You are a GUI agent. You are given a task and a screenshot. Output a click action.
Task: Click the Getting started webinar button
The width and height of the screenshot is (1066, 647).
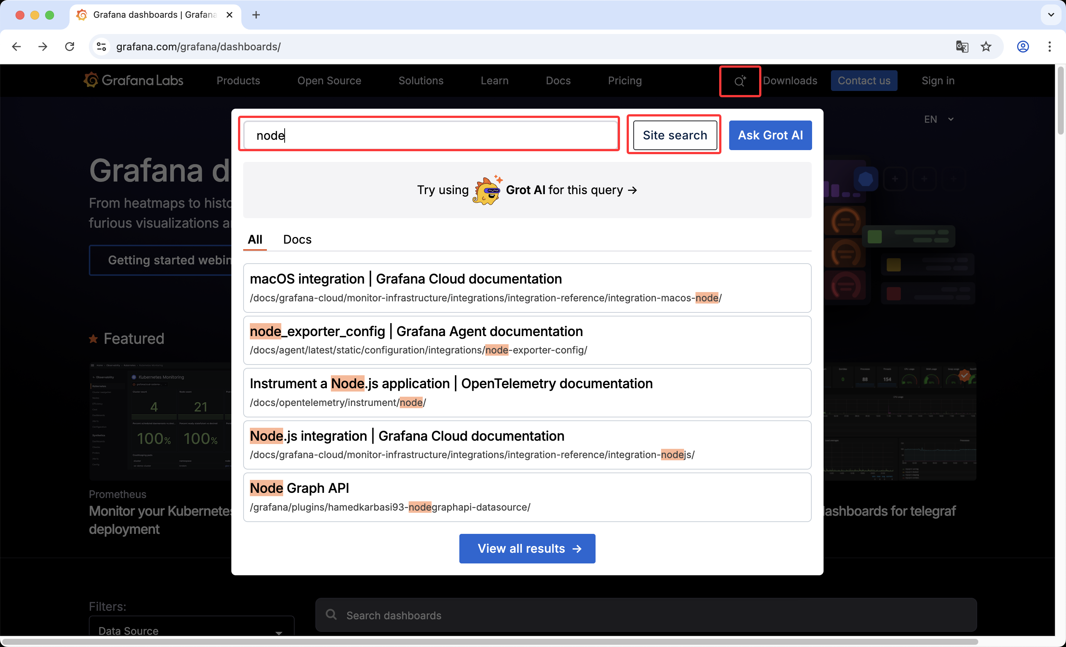click(x=161, y=260)
